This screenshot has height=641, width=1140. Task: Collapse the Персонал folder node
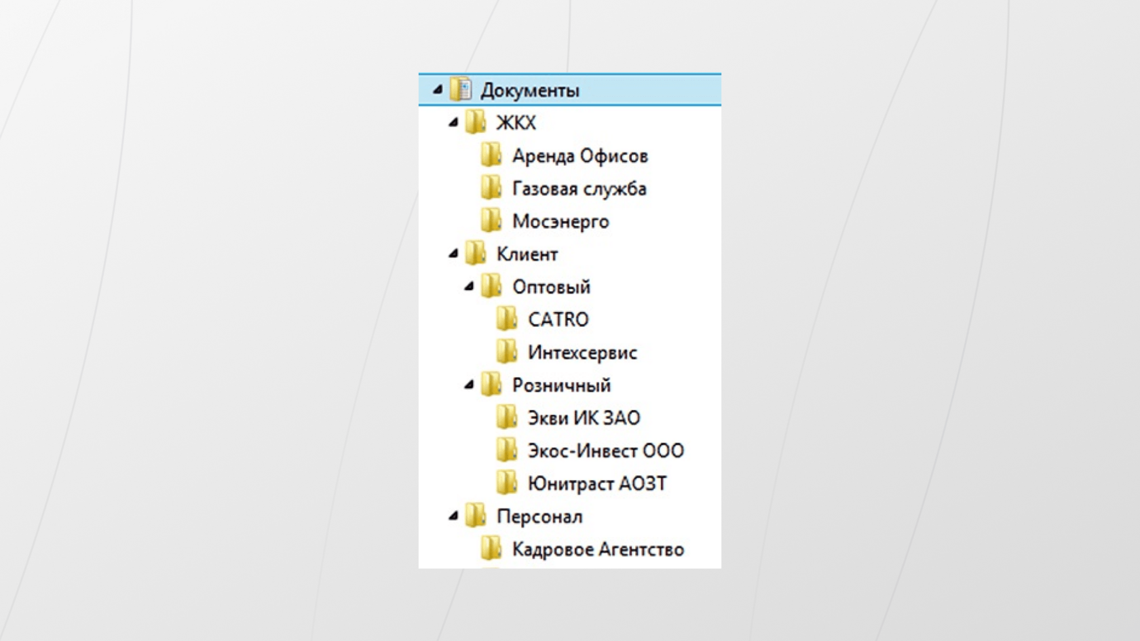tap(453, 516)
